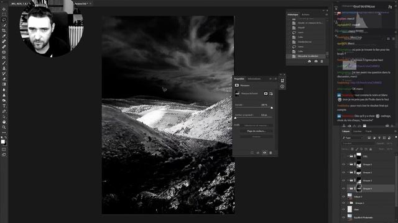Toggle mask visibility eye in Properties footer
The image size is (398, 223).
pos(264,153)
